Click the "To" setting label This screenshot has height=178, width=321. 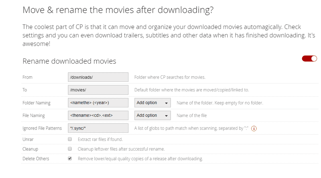pyautogui.click(x=25, y=90)
